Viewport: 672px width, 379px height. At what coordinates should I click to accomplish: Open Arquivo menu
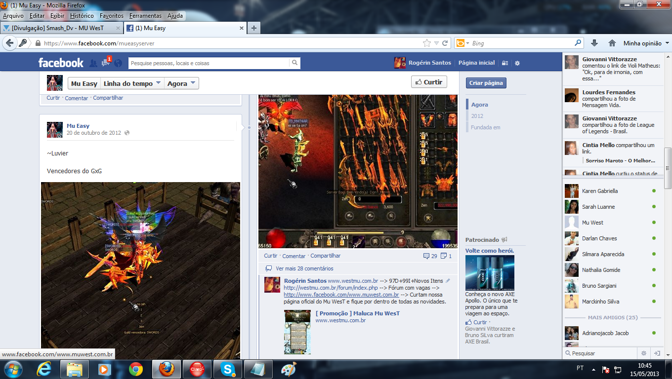13,16
